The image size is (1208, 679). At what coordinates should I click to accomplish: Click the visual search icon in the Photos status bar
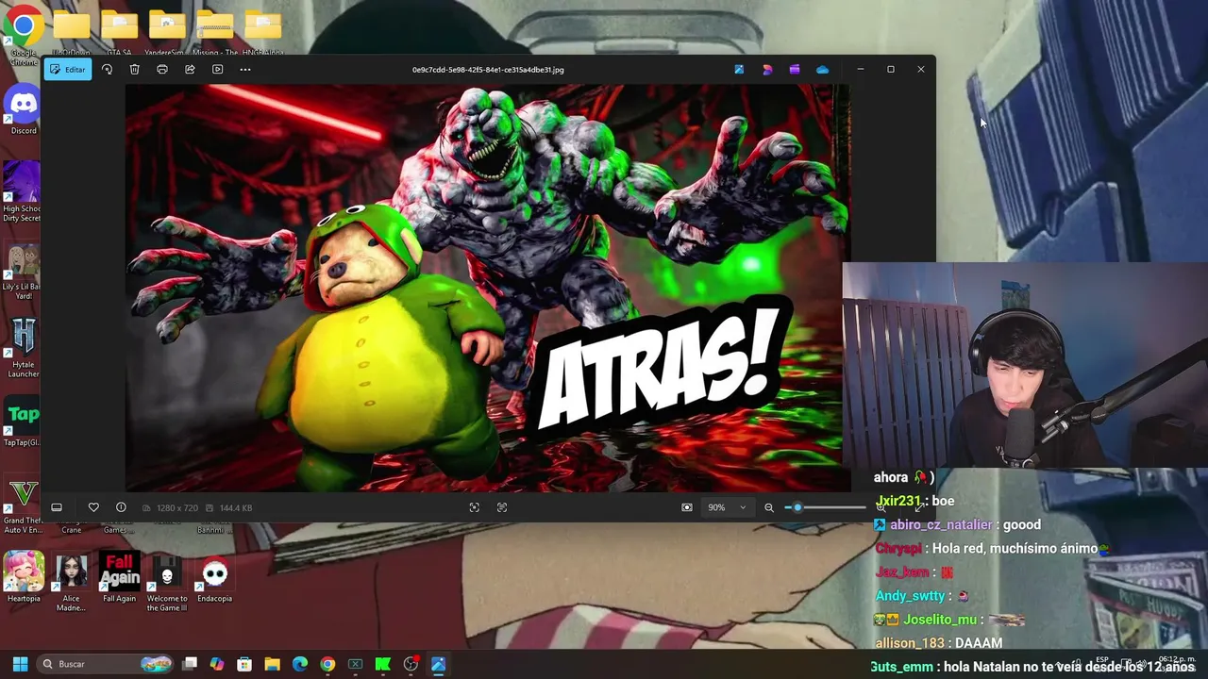pyautogui.click(x=475, y=507)
